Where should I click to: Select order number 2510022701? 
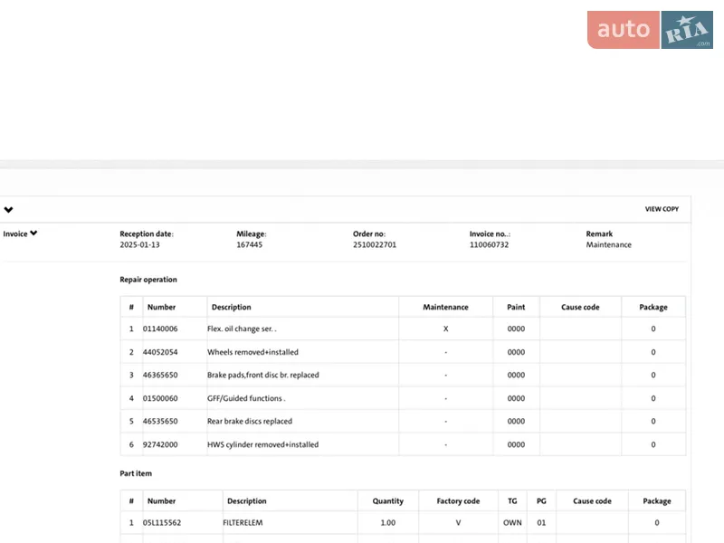(x=375, y=244)
